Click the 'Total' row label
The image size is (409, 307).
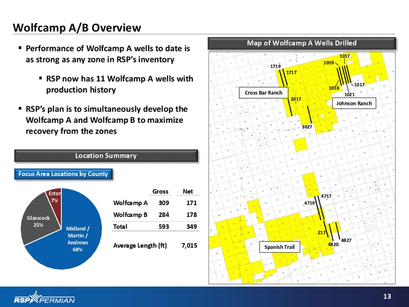[x=120, y=227]
